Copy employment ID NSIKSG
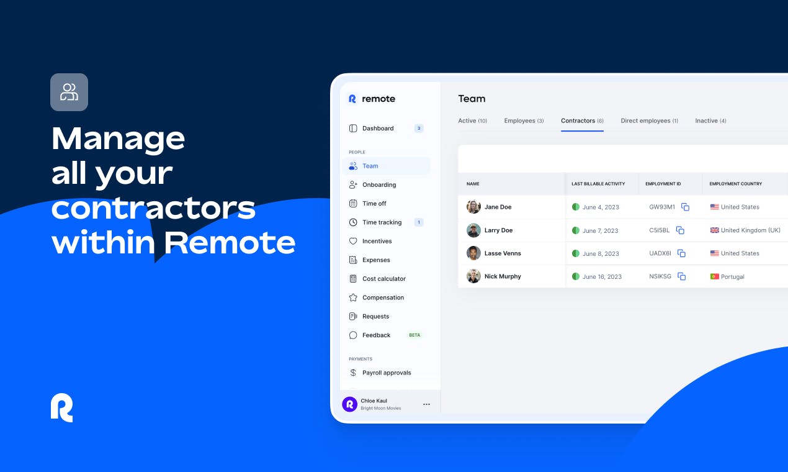 pyautogui.click(x=682, y=276)
